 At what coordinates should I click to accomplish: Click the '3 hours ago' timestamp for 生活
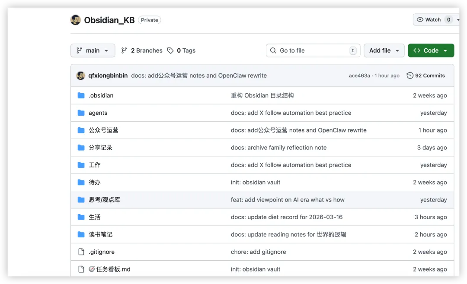(x=431, y=217)
